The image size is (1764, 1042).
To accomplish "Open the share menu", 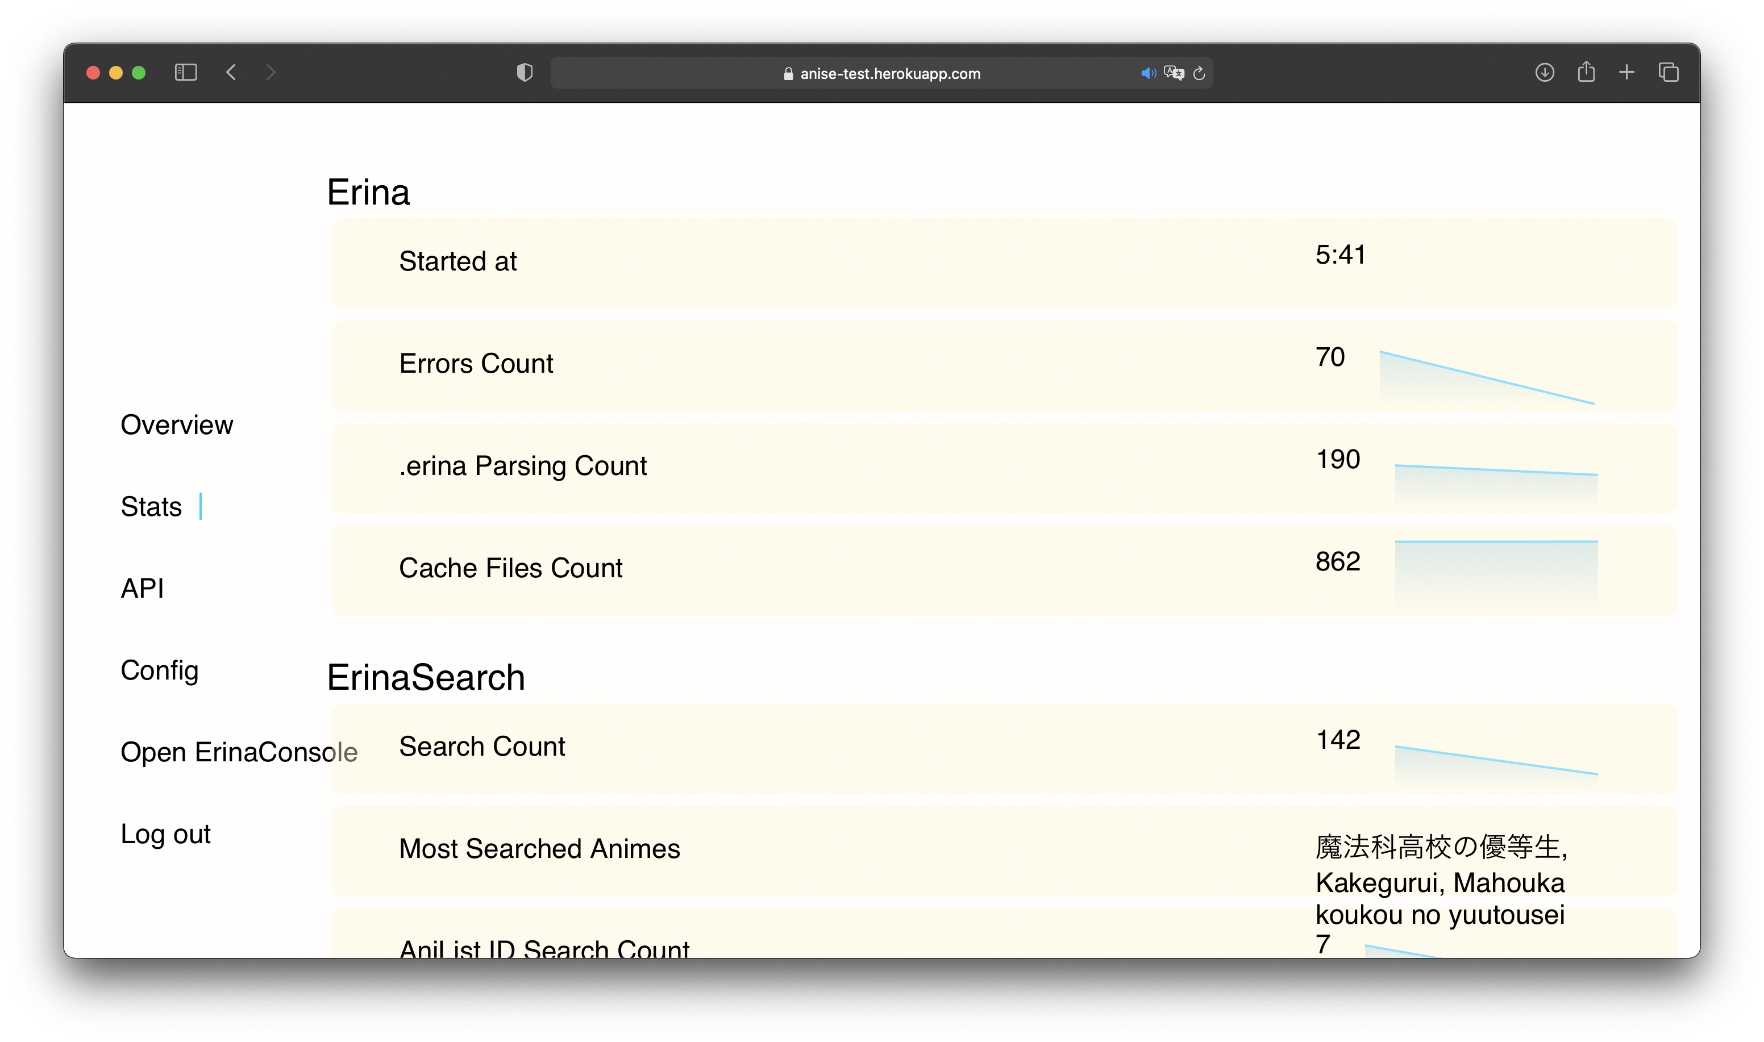I will [x=1586, y=72].
